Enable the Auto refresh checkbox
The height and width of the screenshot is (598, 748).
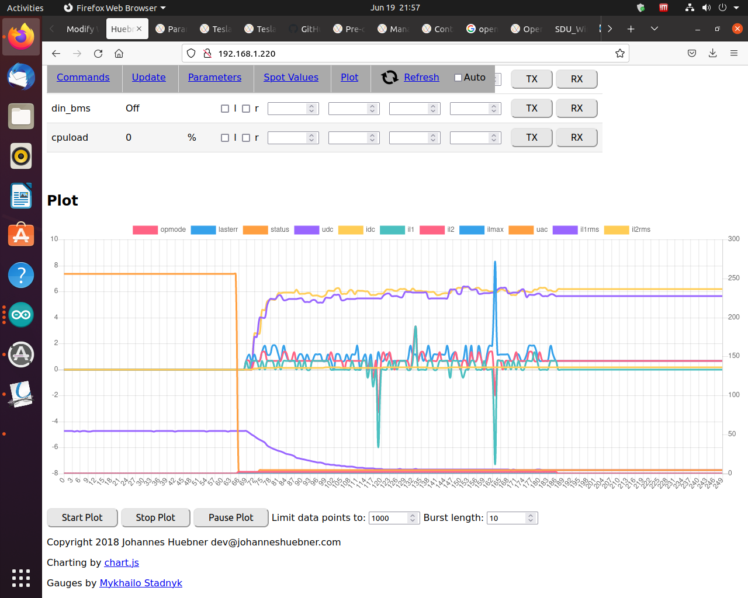point(458,78)
